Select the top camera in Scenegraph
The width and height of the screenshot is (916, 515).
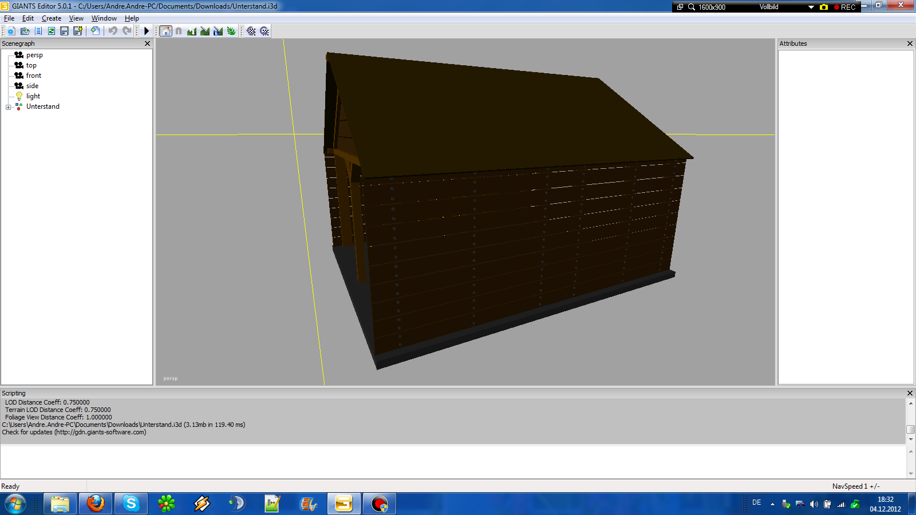(x=31, y=65)
